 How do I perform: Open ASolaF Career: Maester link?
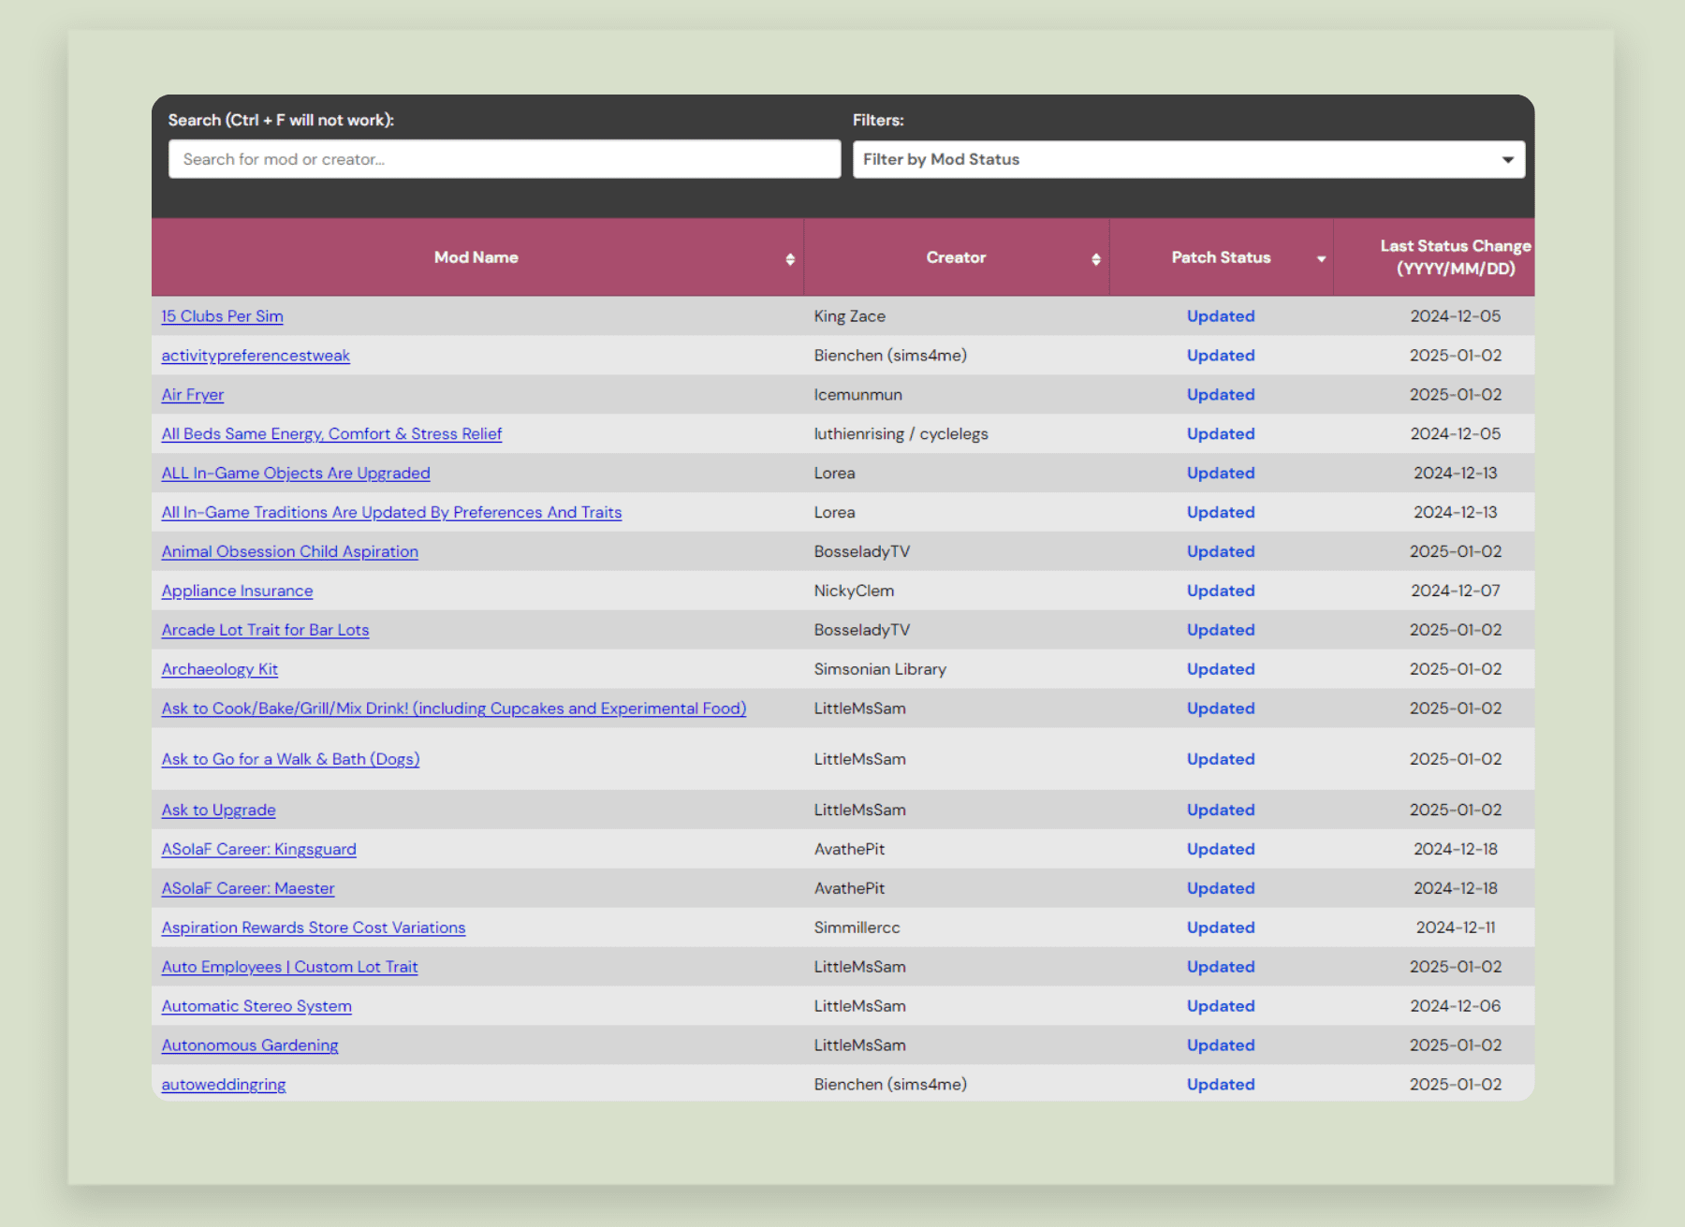click(248, 889)
